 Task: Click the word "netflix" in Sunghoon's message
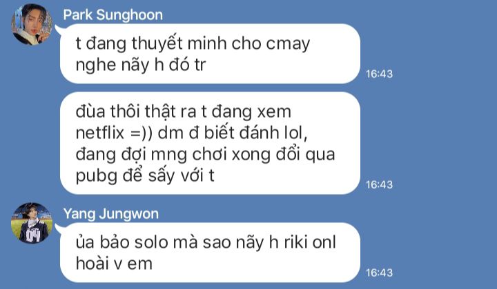point(100,133)
